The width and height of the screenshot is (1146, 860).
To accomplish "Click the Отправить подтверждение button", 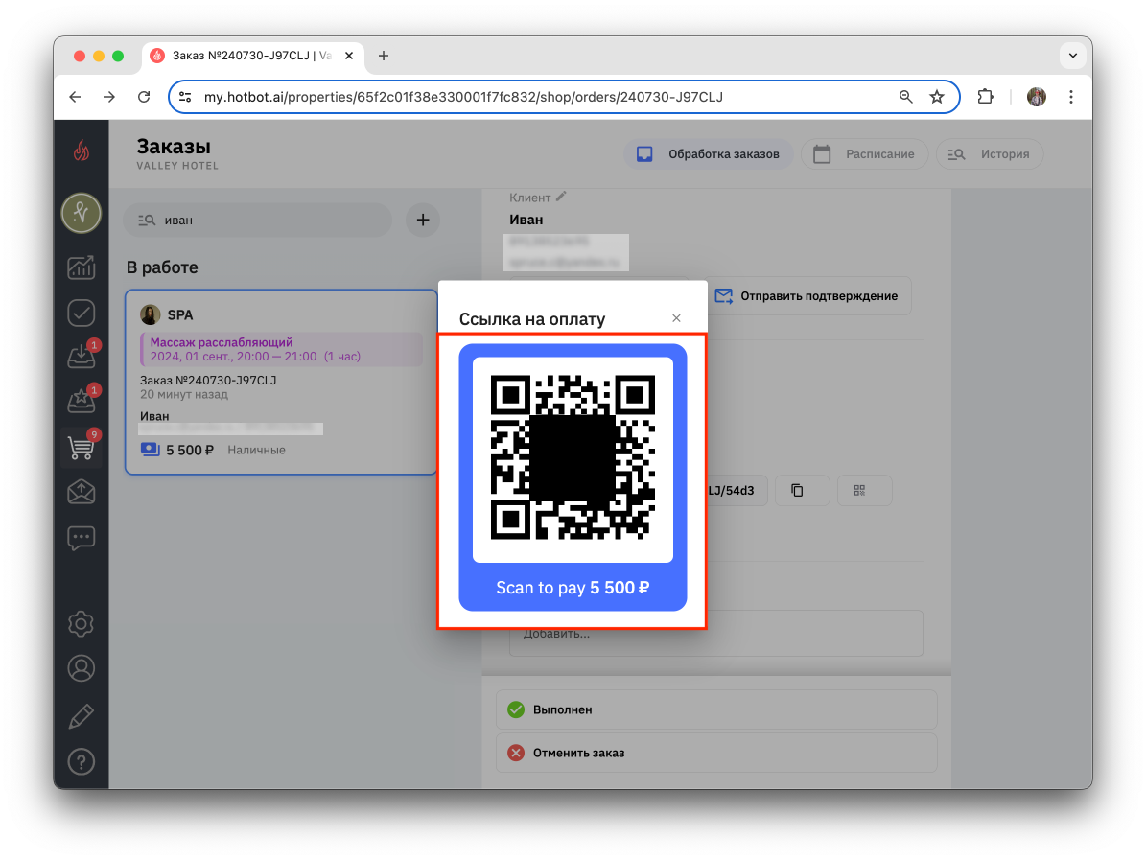I will 807,296.
